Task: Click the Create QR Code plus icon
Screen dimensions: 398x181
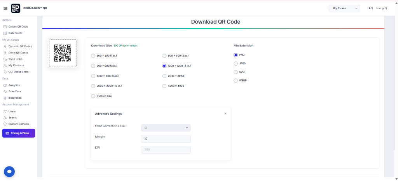Action: point(5,27)
